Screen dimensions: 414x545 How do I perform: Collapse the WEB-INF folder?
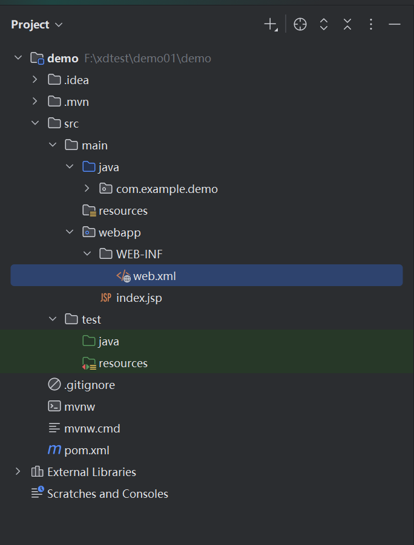click(x=87, y=253)
